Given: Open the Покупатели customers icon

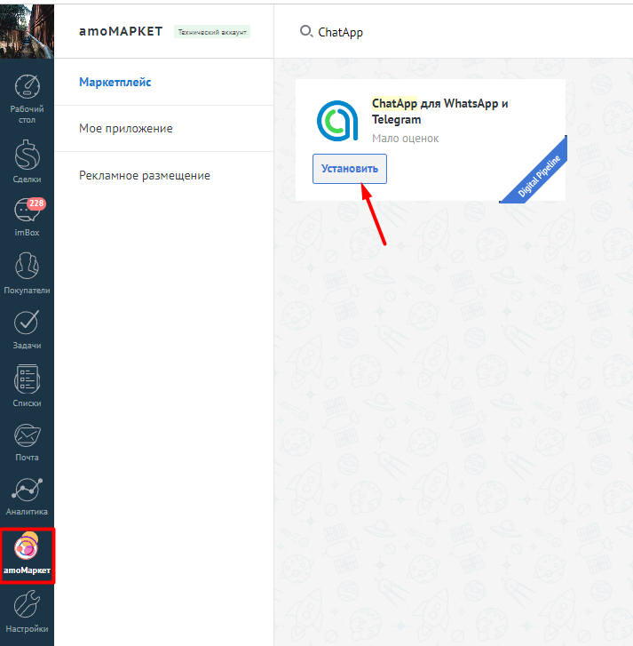Looking at the screenshot, I should pyautogui.click(x=27, y=272).
